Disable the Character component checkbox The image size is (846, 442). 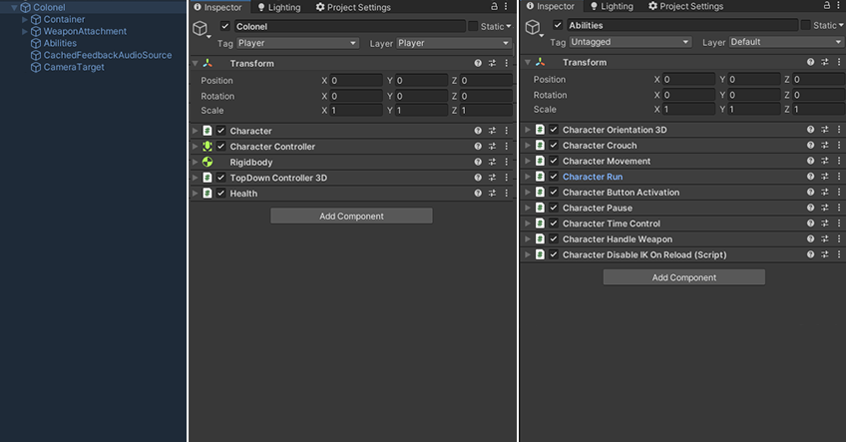pos(220,131)
